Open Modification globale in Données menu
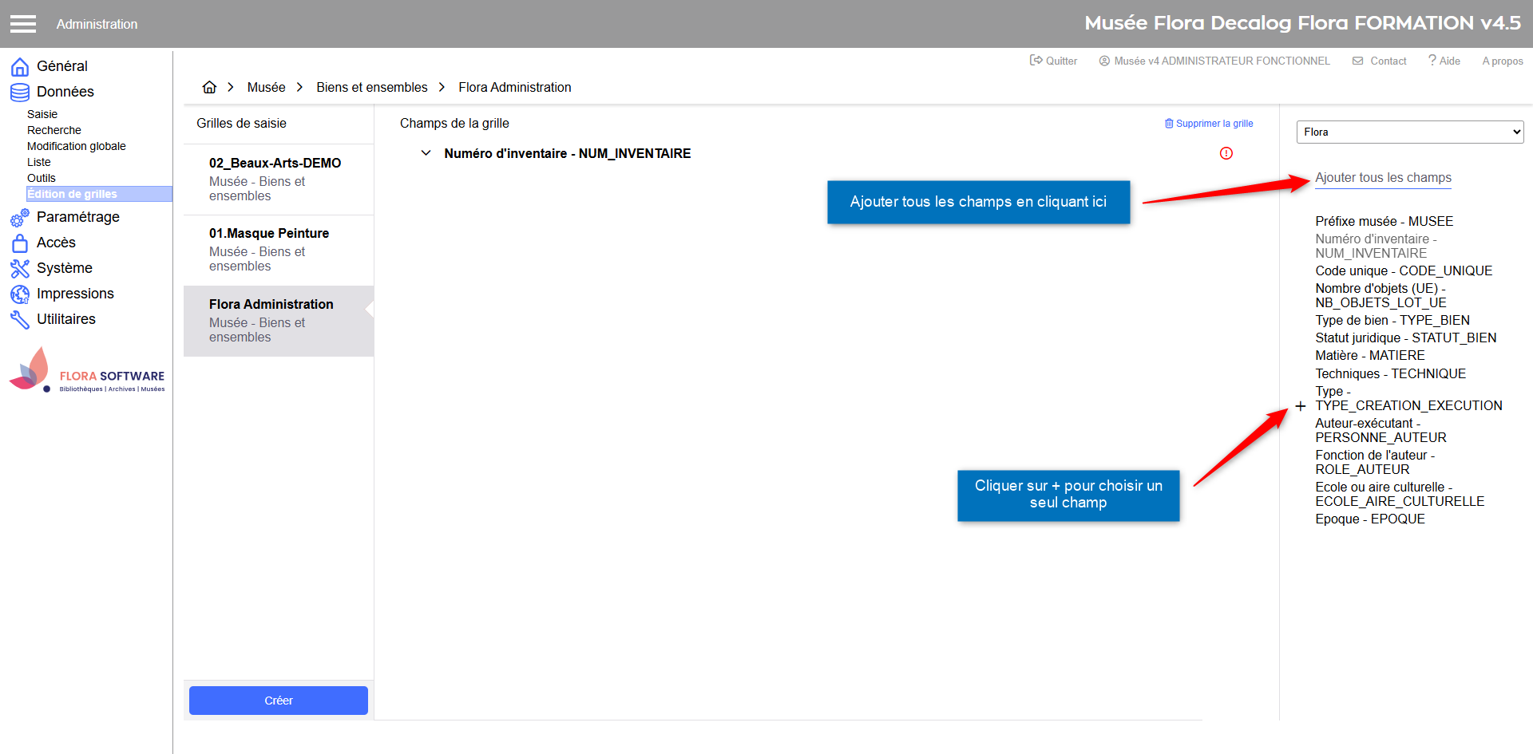Viewport: 1533px width, 754px height. click(77, 146)
